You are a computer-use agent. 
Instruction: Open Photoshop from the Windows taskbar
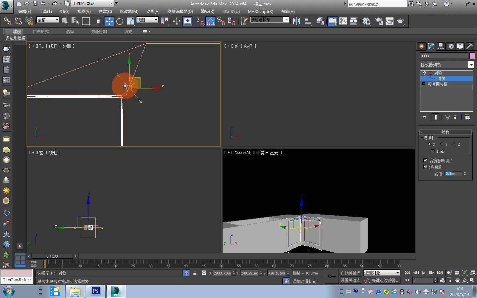96,291
